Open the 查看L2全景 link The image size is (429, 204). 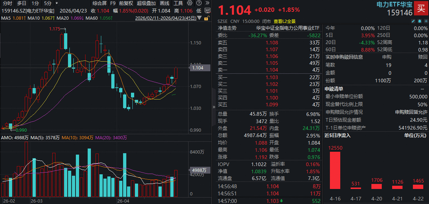pyautogui.click(x=285, y=21)
